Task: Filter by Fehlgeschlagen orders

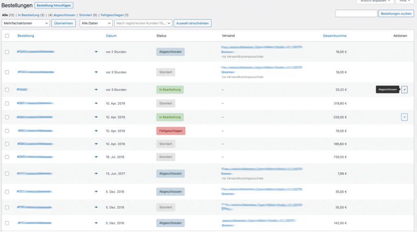Action: click(x=112, y=15)
